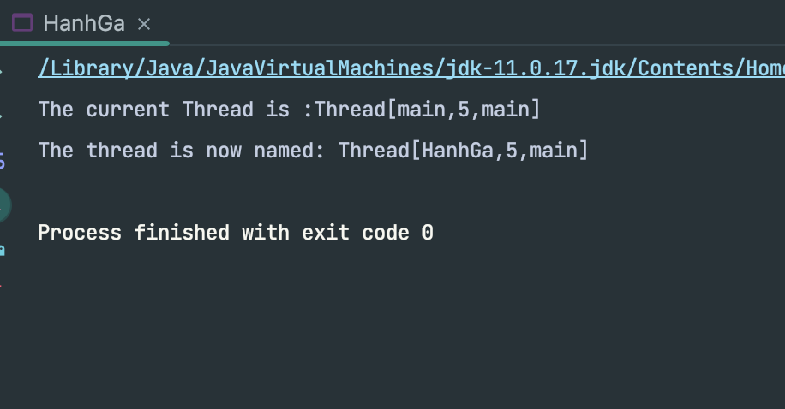Click the red Clear All gutter icon
Image resolution: width=785 pixels, height=409 pixels.
[x=3, y=284]
